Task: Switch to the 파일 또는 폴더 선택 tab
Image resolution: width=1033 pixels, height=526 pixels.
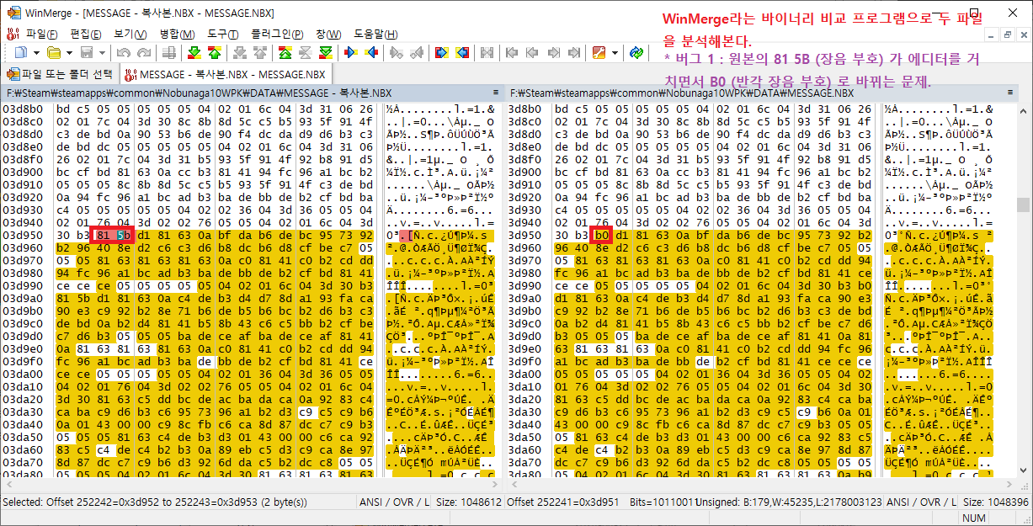Action: coord(59,74)
